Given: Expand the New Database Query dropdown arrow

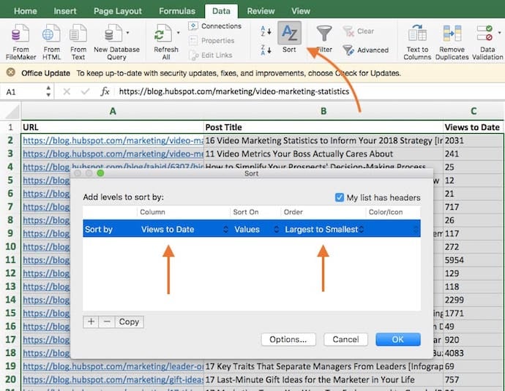Looking at the screenshot, I should tap(127, 33).
